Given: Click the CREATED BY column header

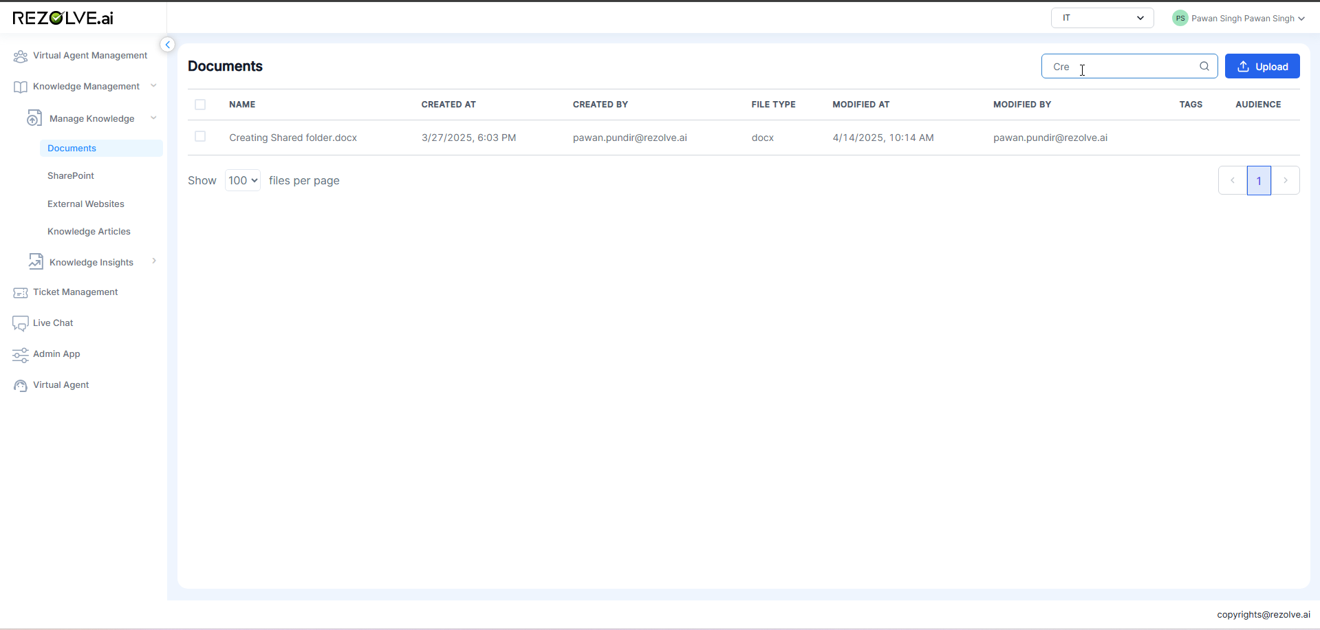Looking at the screenshot, I should [601, 105].
